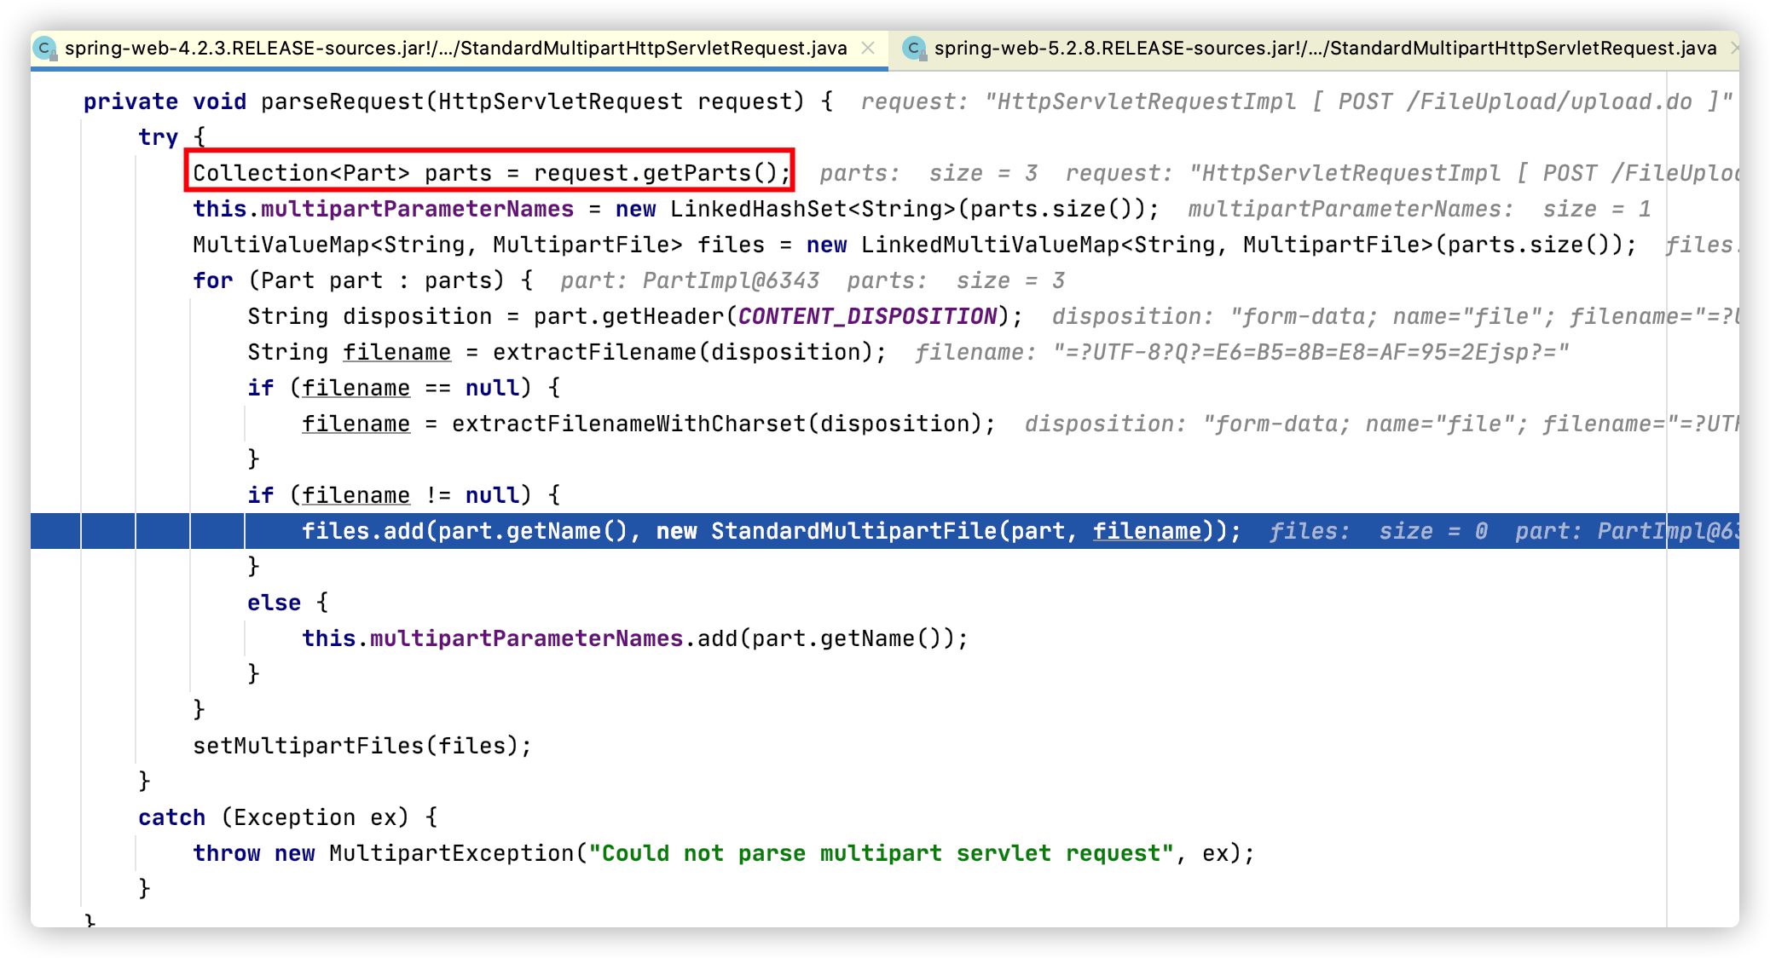Close the spring-web-4.2.3.RELEASE editor tab
The image size is (1770, 958).
coord(868,49)
